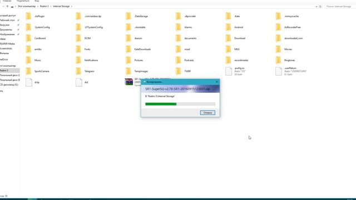The height and width of the screenshot is (200, 356).
Task: Select the AzRecorderFree folder icon
Action: coord(278,27)
